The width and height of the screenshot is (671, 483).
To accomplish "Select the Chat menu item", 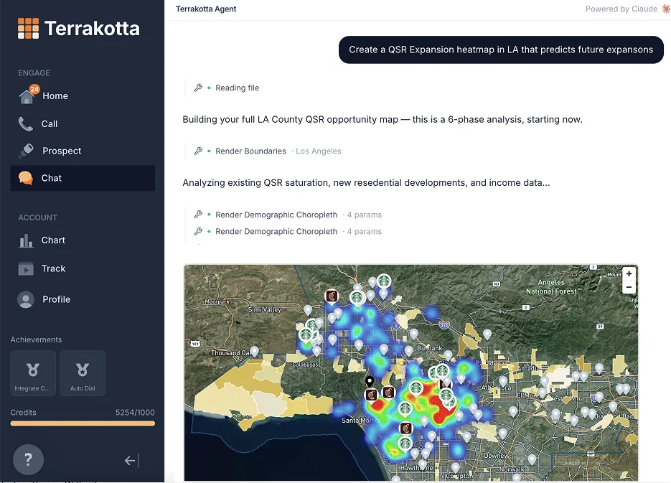I will pyautogui.click(x=83, y=178).
